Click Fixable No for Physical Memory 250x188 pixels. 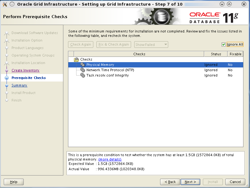tap(230, 65)
